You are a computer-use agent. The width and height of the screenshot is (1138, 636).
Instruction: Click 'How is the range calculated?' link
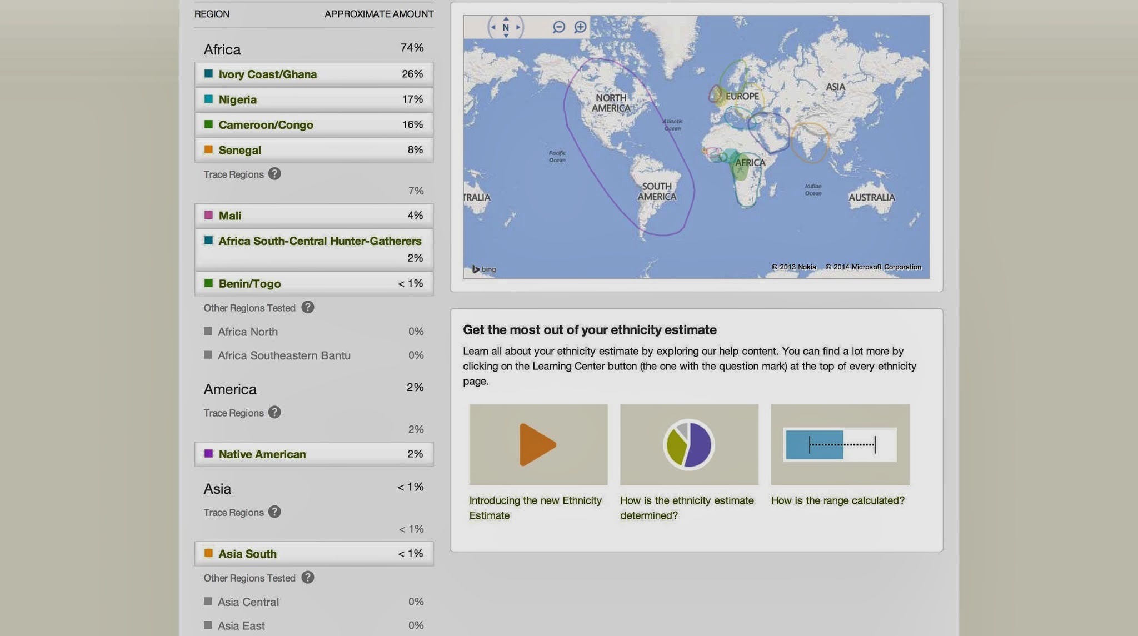837,500
